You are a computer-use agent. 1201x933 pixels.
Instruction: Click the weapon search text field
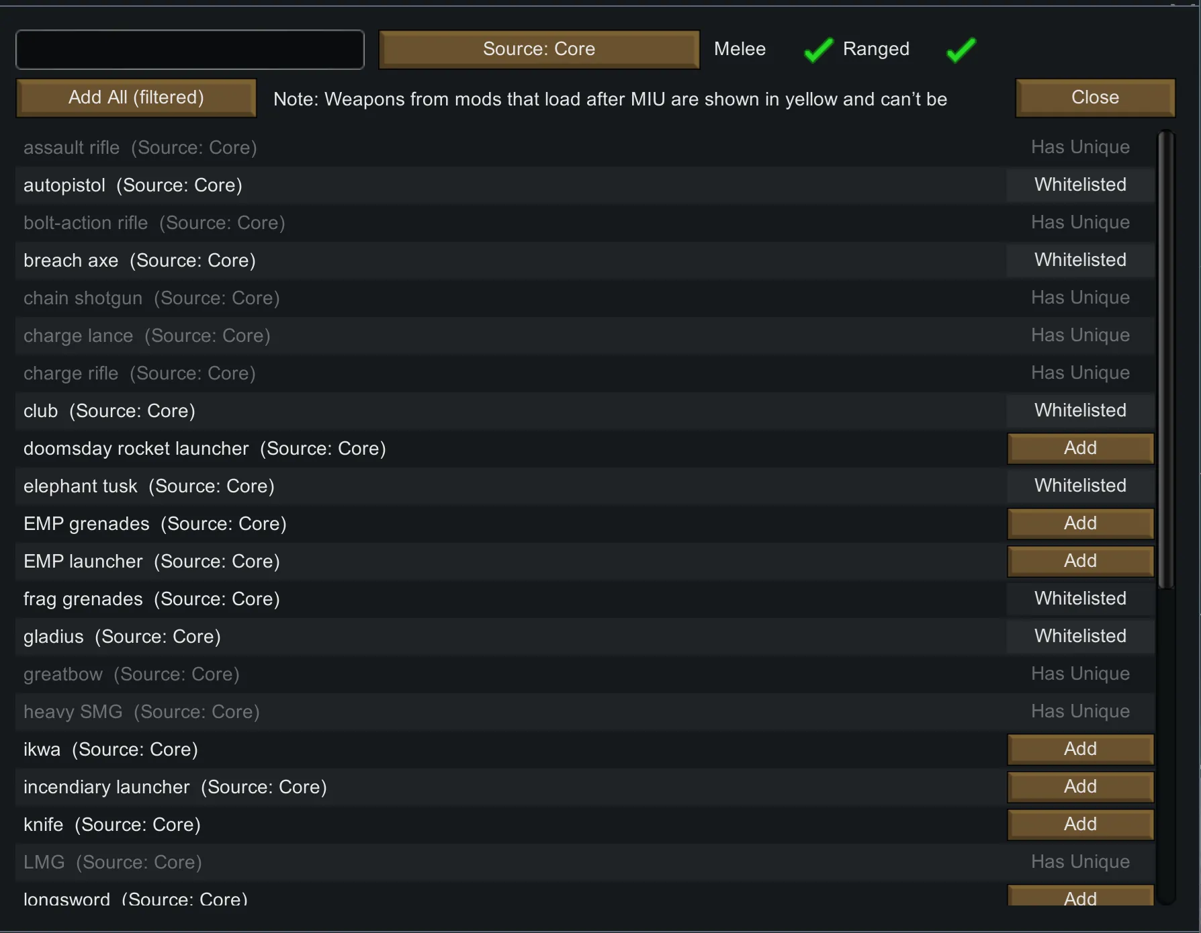pyautogui.click(x=190, y=50)
